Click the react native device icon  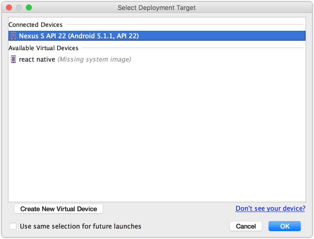(x=13, y=59)
